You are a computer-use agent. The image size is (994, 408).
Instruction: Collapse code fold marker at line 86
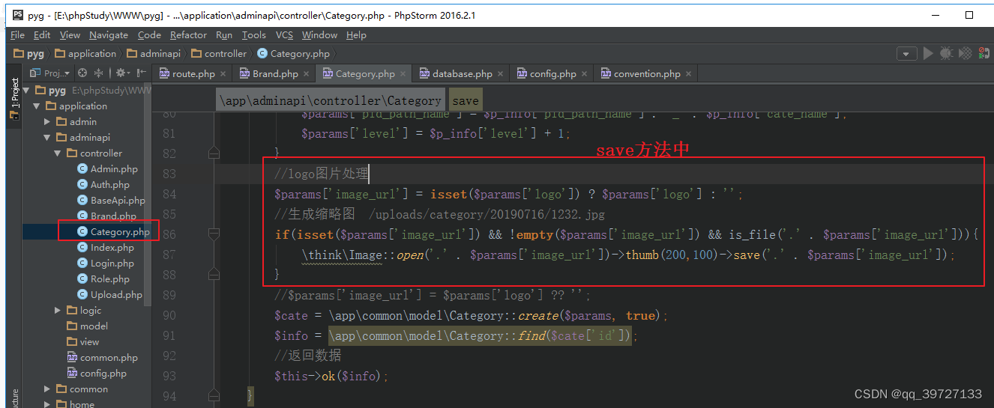point(214,234)
